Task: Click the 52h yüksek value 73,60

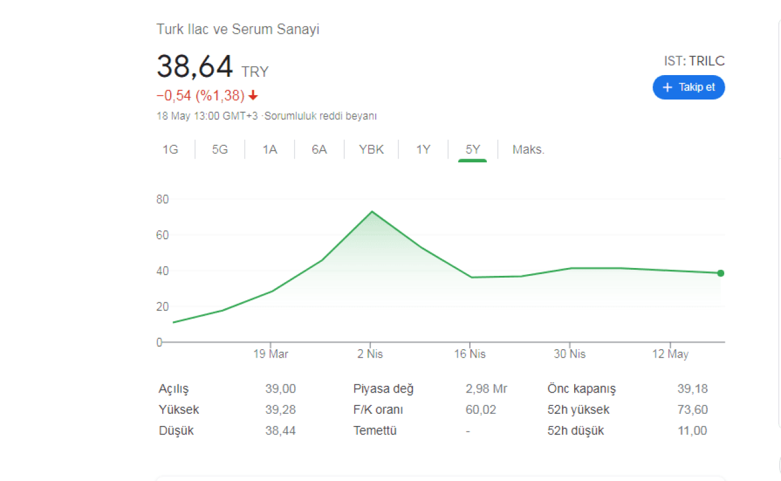Action: pyautogui.click(x=693, y=410)
